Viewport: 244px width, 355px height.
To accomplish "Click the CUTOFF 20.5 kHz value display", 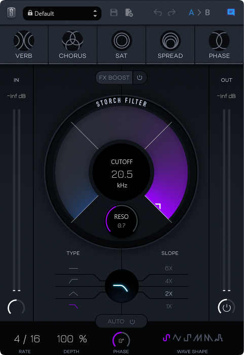I will (x=122, y=173).
